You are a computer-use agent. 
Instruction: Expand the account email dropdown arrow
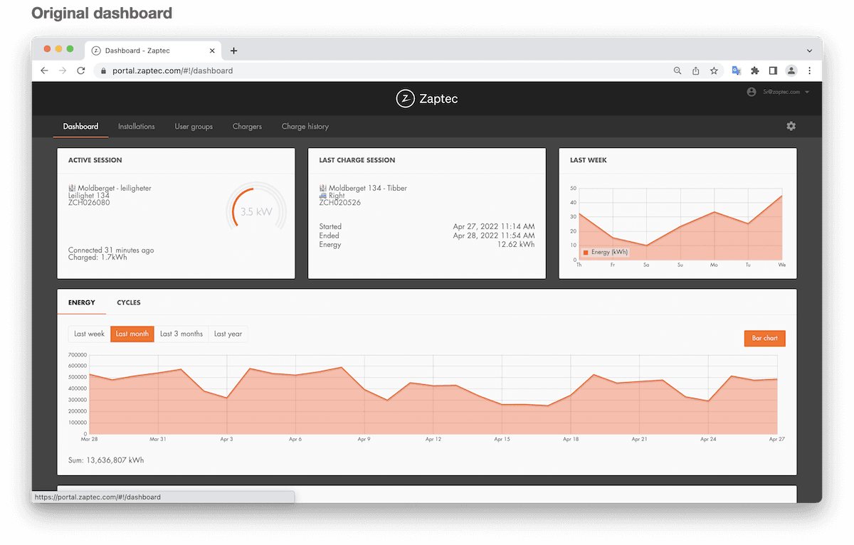808,92
